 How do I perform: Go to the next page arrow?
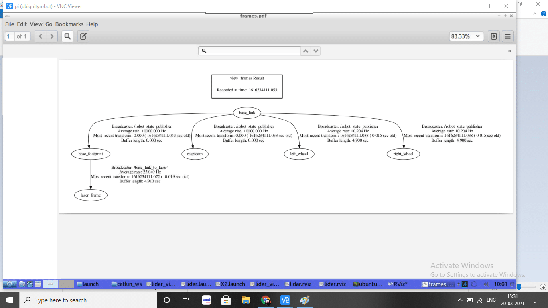coord(52,36)
